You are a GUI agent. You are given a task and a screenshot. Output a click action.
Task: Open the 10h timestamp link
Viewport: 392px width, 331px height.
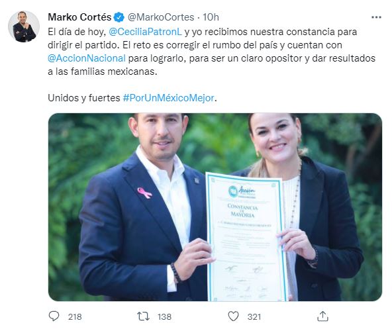point(211,17)
